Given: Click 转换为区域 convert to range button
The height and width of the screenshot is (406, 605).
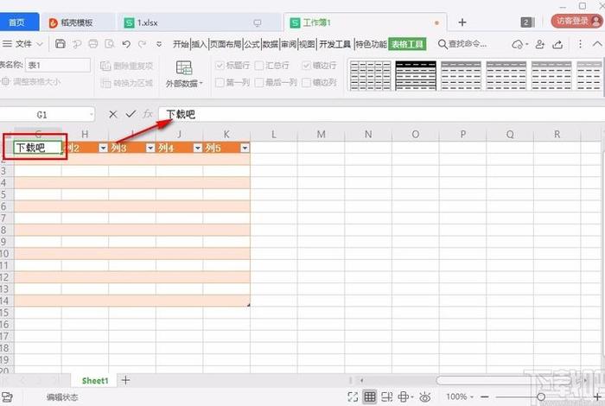Looking at the screenshot, I should click(126, 83).
